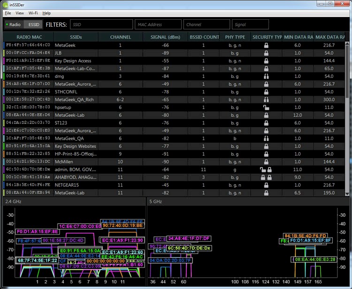Click 84:1B:5E:4D:F6:FD label in 5 GHz graph

pos(306,236)
